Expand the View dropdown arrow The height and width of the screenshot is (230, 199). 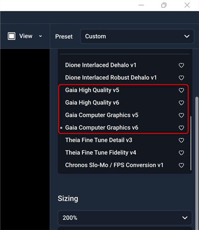[40, 36]
